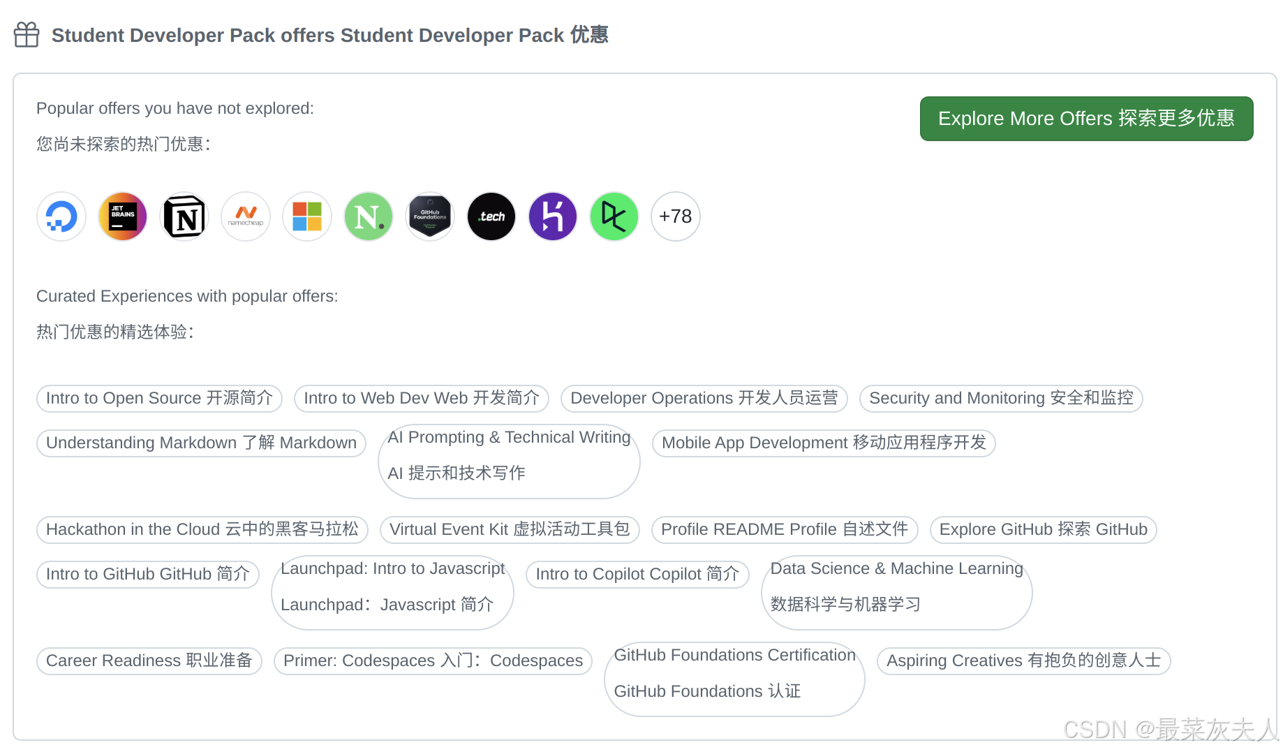Open the Microsoft offer icon
The width and height of the screenshot is (1283, 752).
coord(307,216)
